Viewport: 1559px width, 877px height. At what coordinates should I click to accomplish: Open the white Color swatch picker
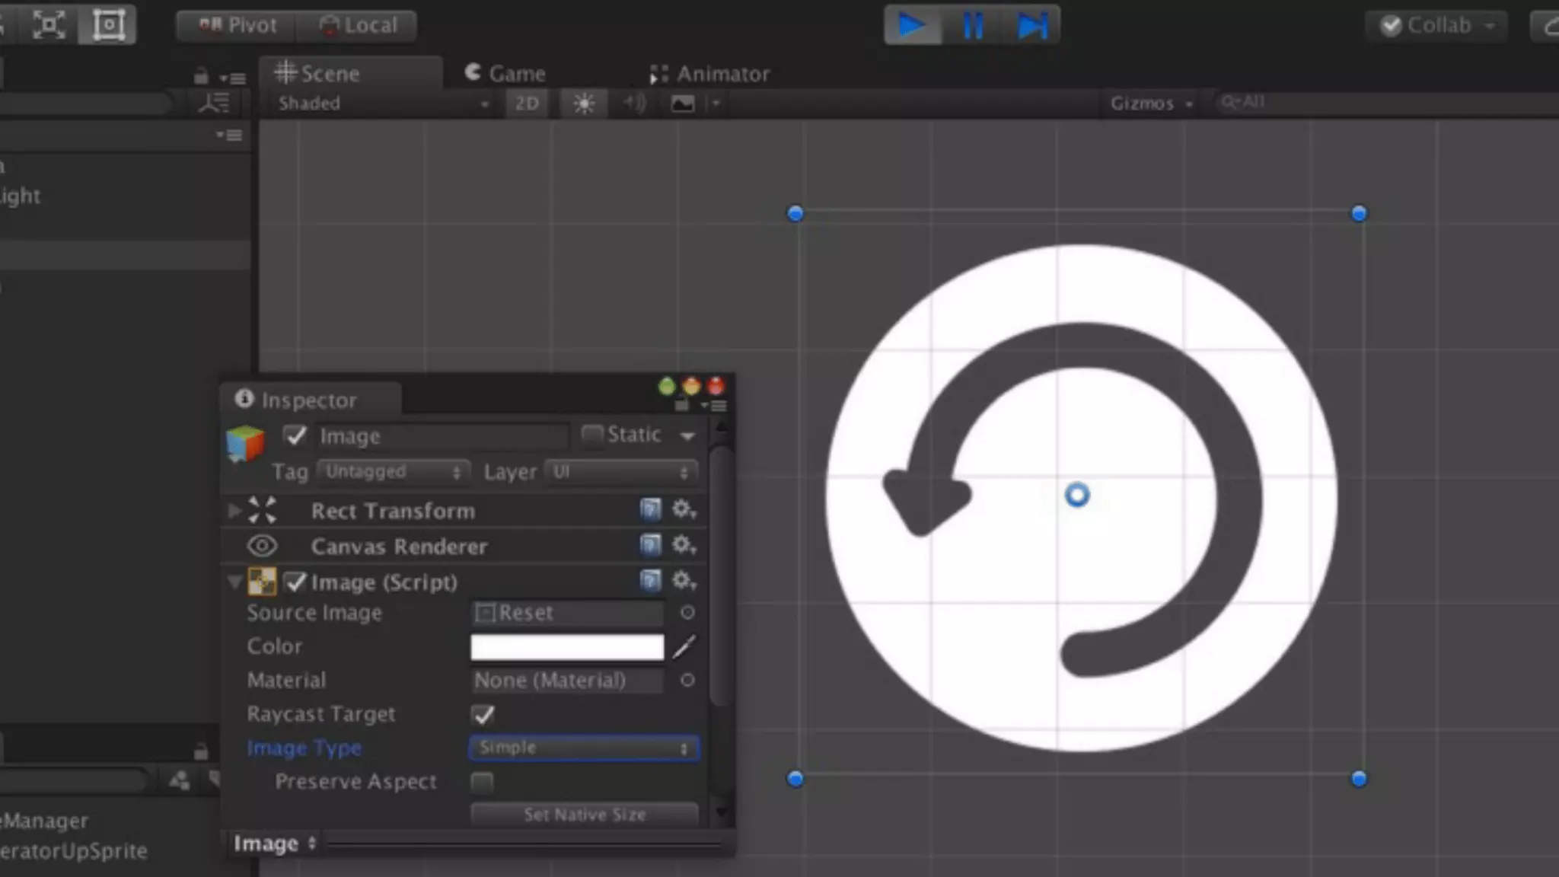point(567,647)
